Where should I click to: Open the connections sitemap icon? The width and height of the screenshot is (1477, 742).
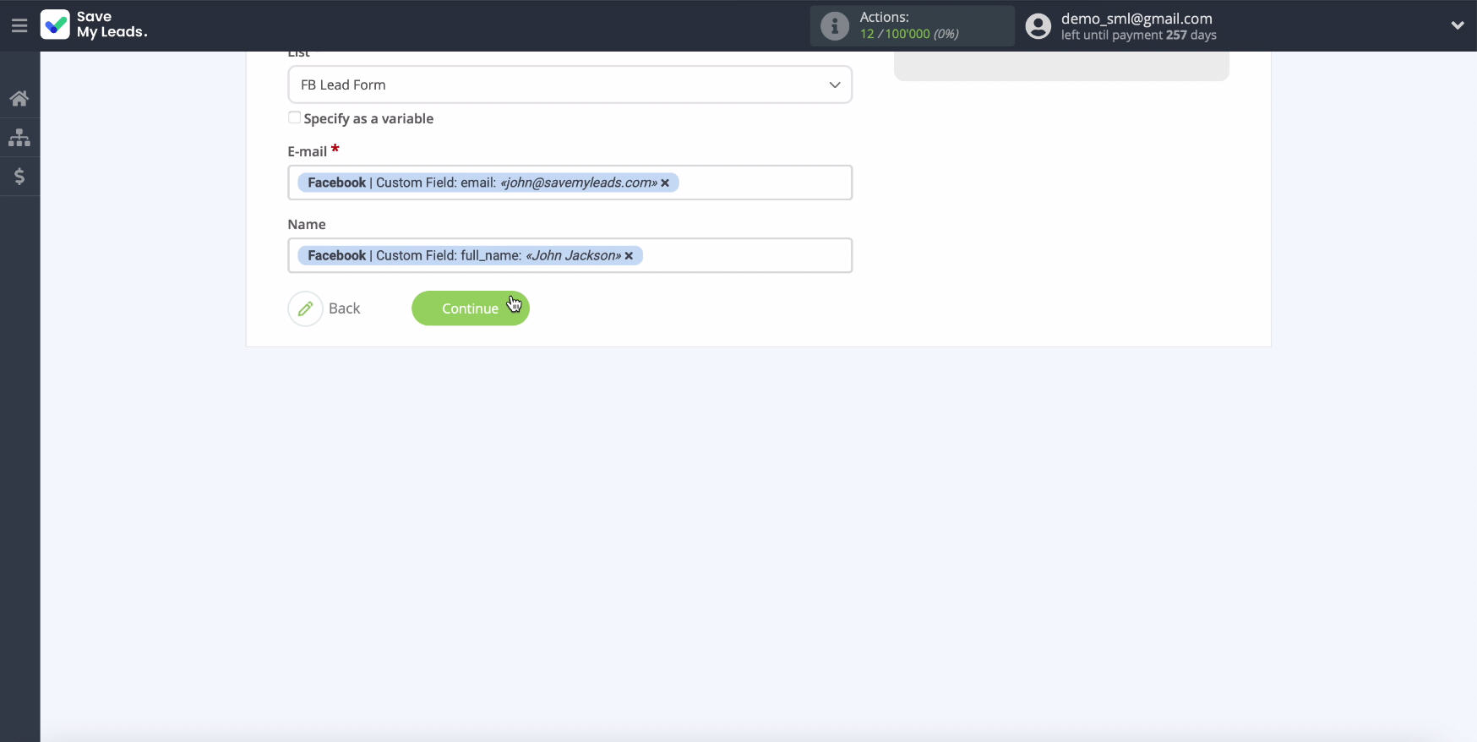[x=19, y=137]
